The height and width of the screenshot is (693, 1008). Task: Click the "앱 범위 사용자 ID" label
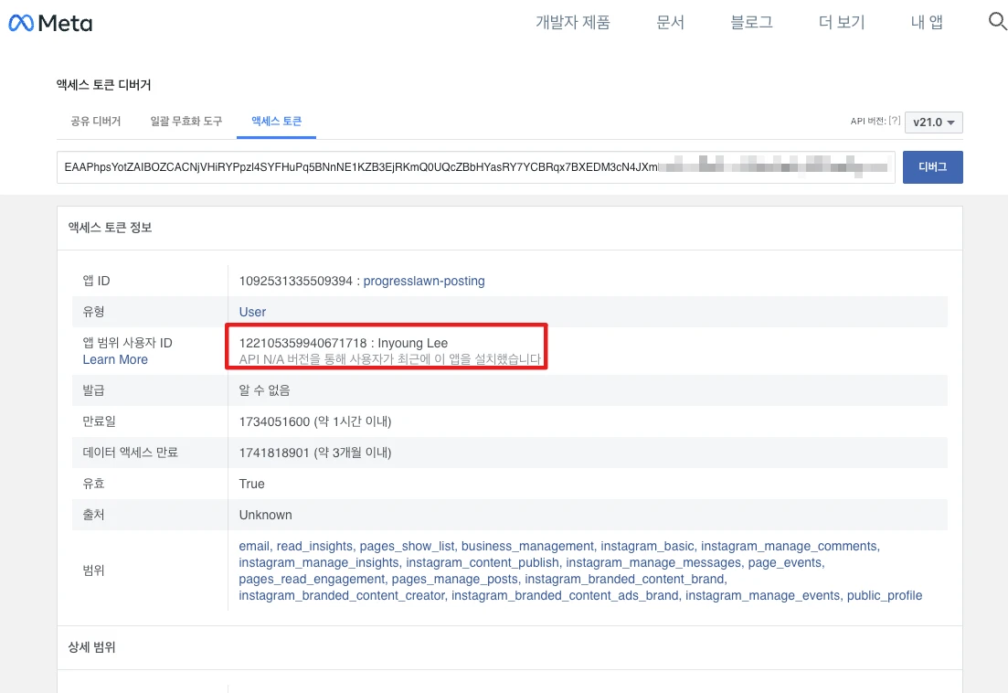(127, 343)
